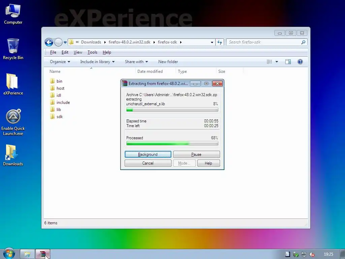Screen dimensions: 345x259
Task: Click the firefox-48.0.2.win32.sdk breadcrumb segment
Action: point(129,42)
